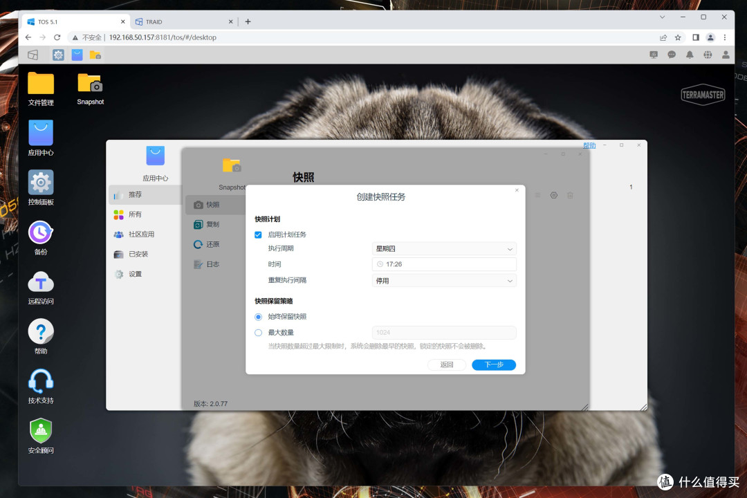Expand the 重复执行间隔 dropdown showing 停用
Image resolution: width=747 pixels, height=498 pixels.
444,281
